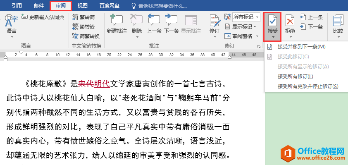The height and width of the screenshot is (165, 348).
Task: Open the 百度网盘 tab
Action: point(110,6)
